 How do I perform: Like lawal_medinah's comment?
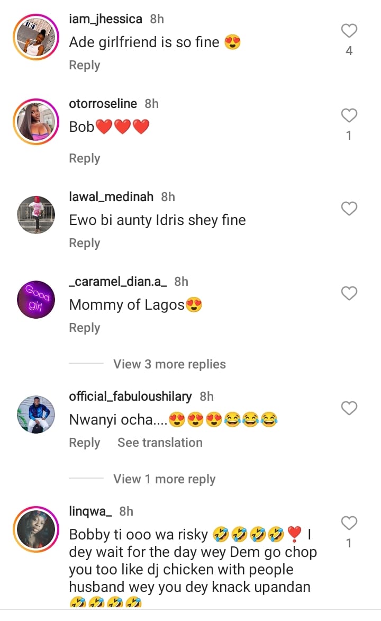coord(349,209)
